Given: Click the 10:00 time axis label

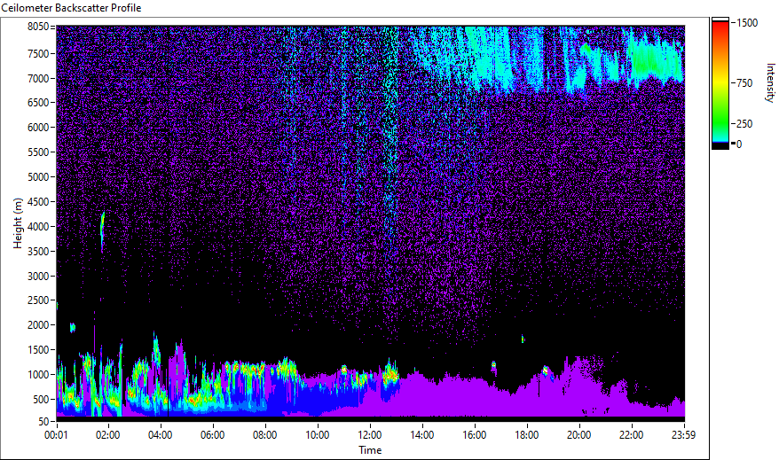Looking at the screenshot, I should 318,435.
